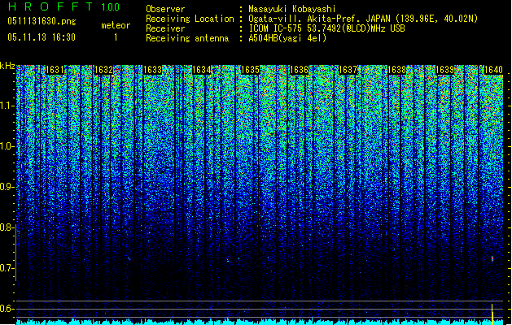Image resolution: width=512 pixels, height=325 pixels.
Task: Select observer name Masayuki Kobayashi
Action: point(292,9)
